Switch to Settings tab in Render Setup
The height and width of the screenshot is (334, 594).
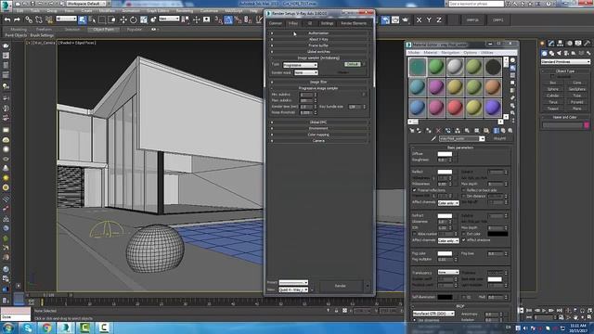327,23
